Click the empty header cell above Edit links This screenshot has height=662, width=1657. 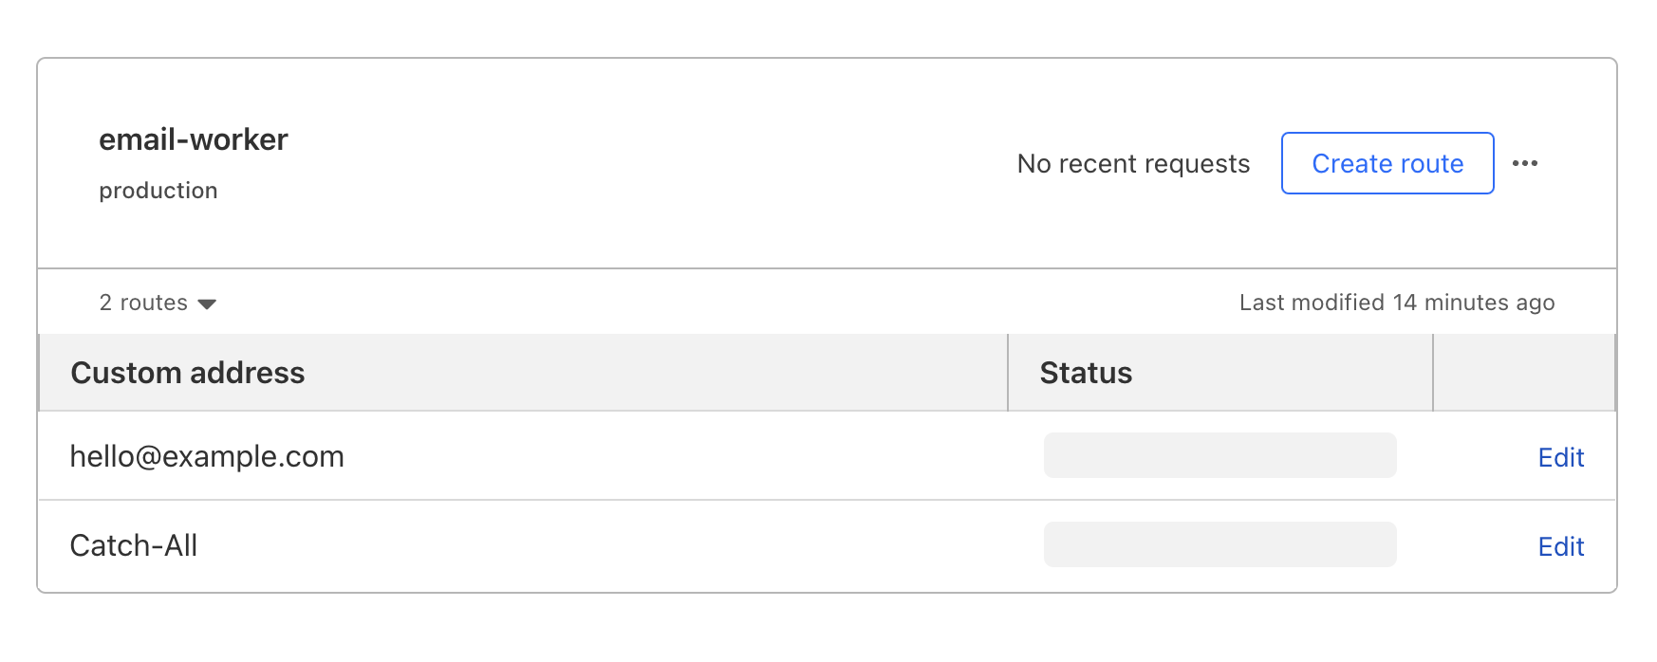pyautogui.click(x=1523, y=373)
